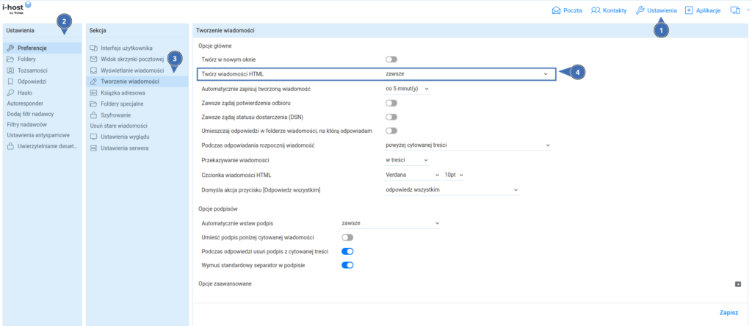Click the Zapisz button
Image resolution: width=752 pixels, height=326 pixels.
coord(728,312)
